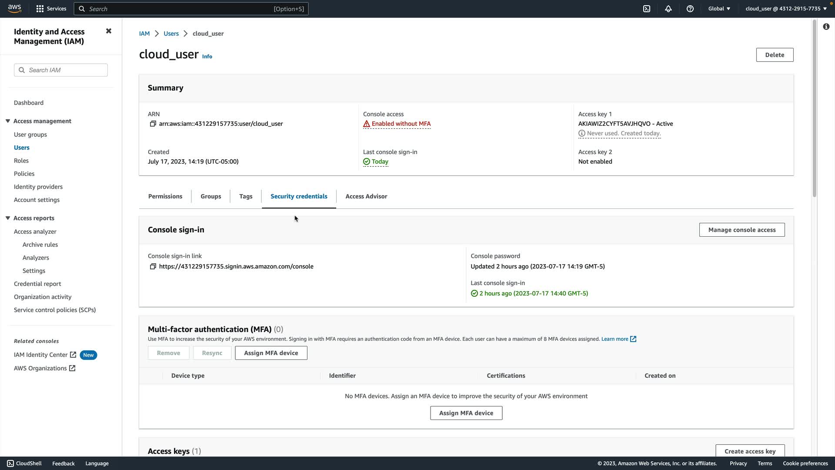The image size is (835, 470).
Task: Open the info panel icon at the right edge
Action: [x=826, y=27]
